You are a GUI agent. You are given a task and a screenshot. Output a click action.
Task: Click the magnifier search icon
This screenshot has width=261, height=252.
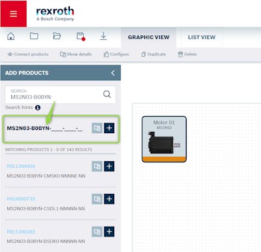click(x=107, y=94)
